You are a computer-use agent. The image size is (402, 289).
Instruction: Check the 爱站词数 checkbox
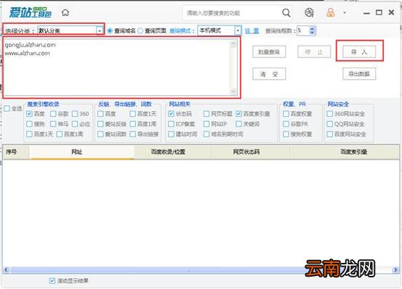(100, 134)
